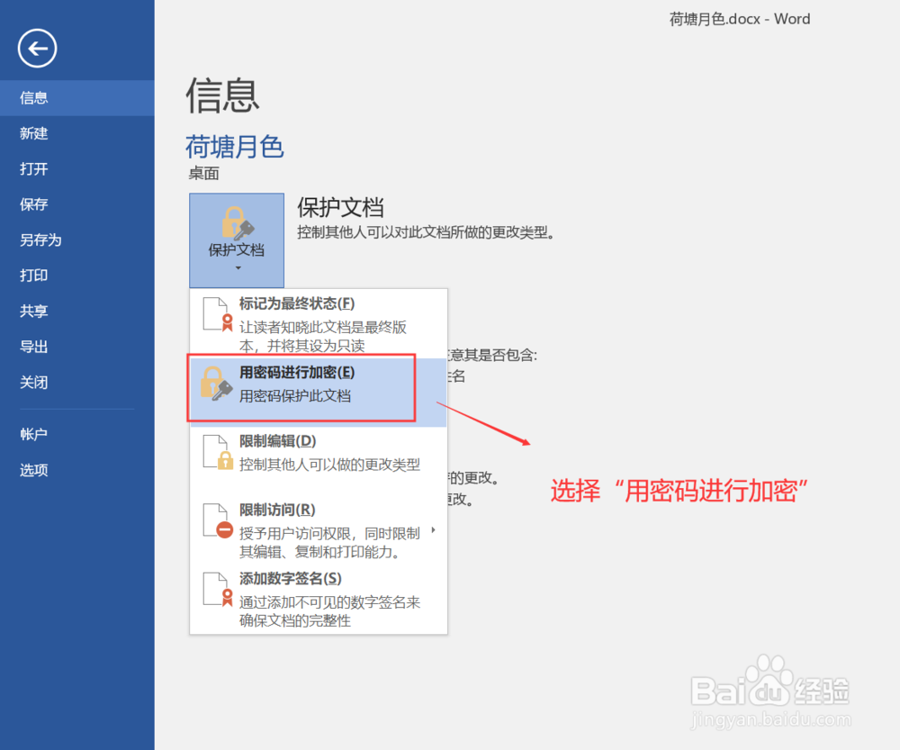900x750 pixels.
Task: Expand the 限制访问 submenu arrow
Action: [434, 530]
